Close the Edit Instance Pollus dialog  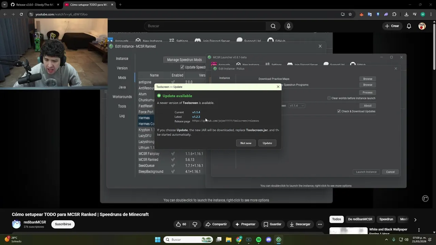[x=395, y=69]
